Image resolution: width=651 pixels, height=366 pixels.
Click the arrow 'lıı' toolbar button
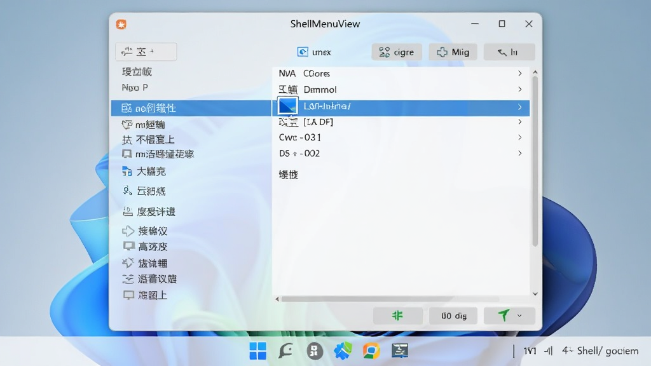tap(509, 52)
